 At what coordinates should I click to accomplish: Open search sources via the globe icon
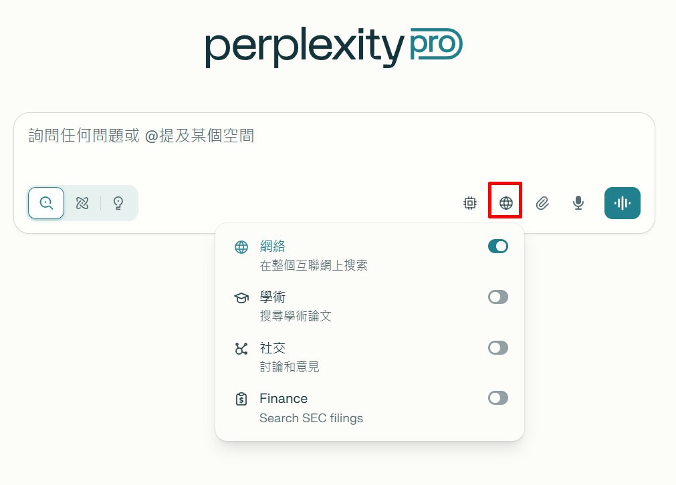[x=505, y=203]
